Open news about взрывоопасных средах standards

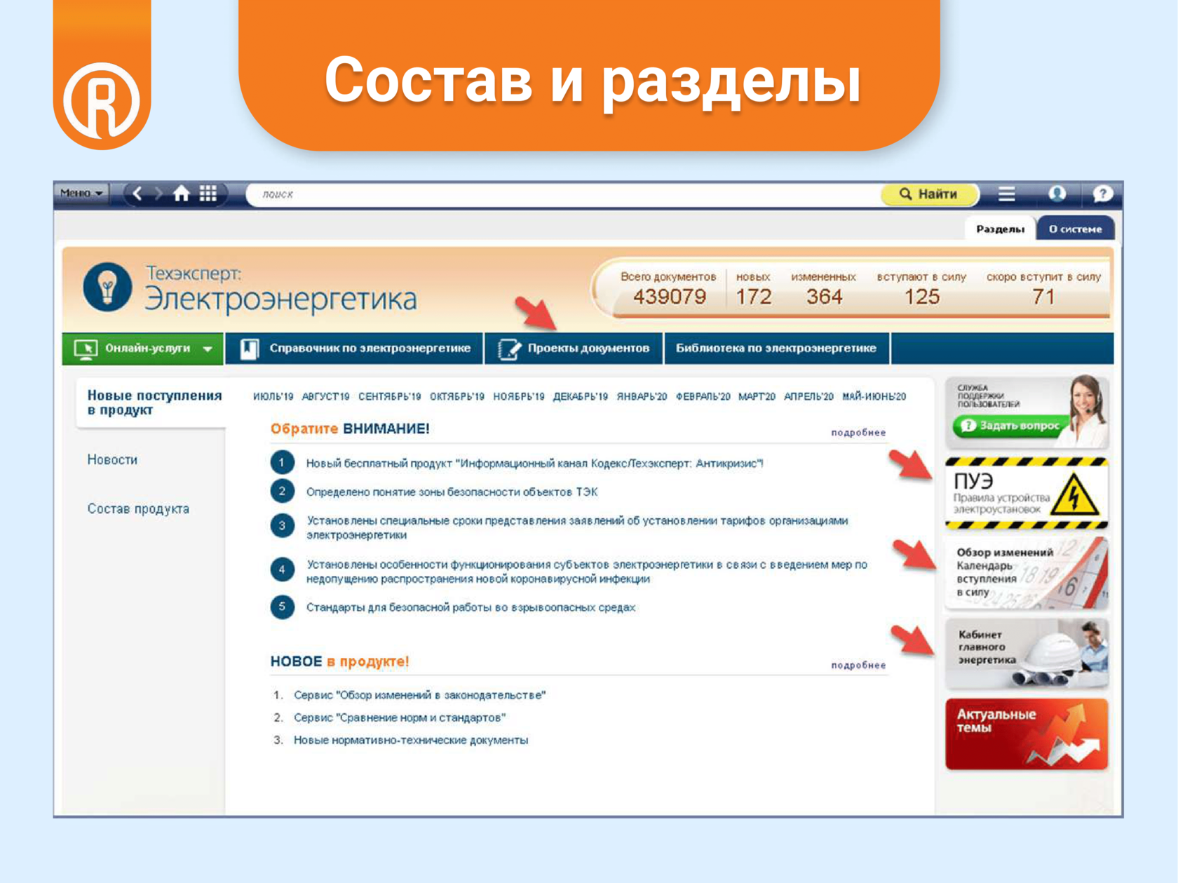coord(471,608)
